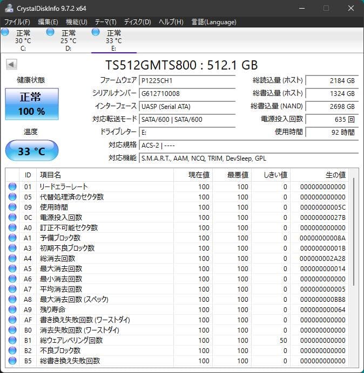Click status orb for B0 消去失敗回数 row

[x=12, y=330]
